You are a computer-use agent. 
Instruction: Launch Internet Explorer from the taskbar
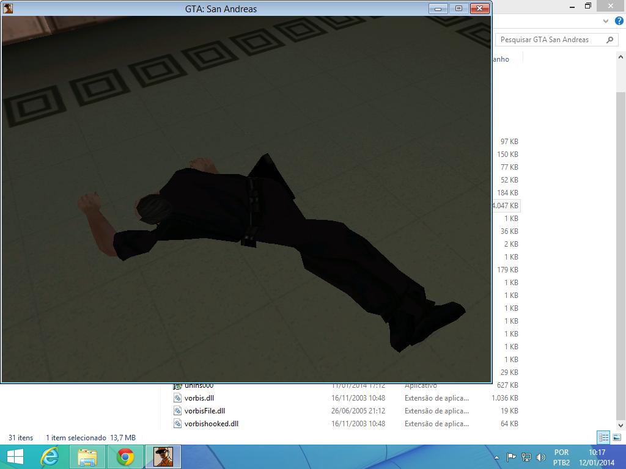[x=50, y=457]
